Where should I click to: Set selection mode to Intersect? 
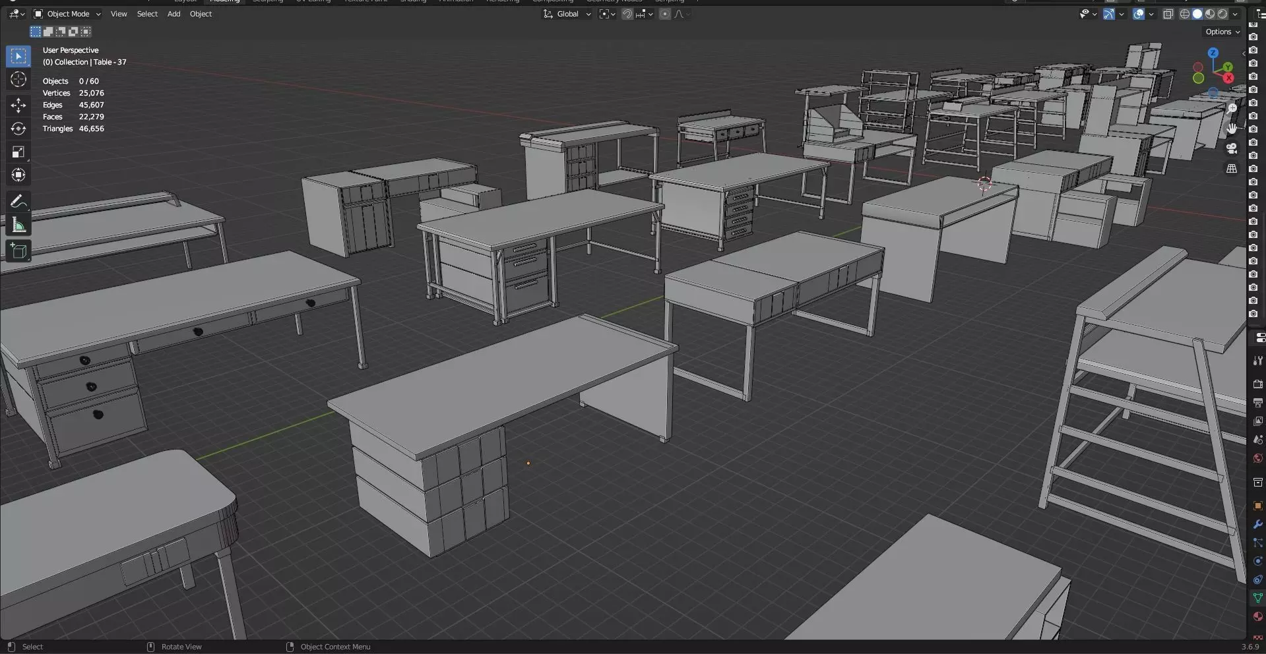click(x=86, y=32)
